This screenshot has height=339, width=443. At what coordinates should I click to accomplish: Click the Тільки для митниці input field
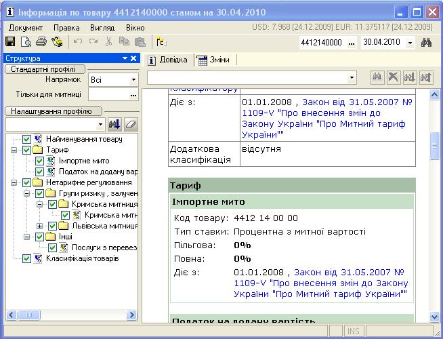(x=108, y=95)
